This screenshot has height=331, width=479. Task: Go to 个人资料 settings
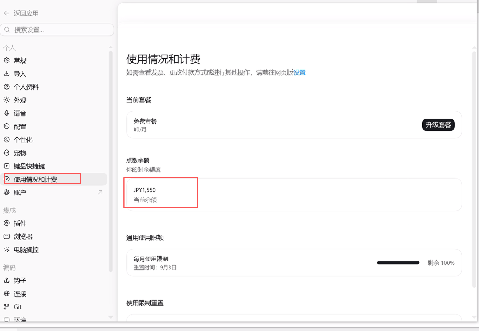54,87
